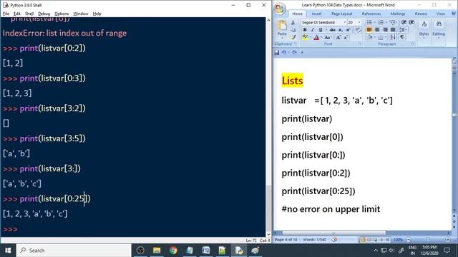458x257 pixels.
Task: Open File Explorer from the taskbar
Action: click(x=157, y=251)
